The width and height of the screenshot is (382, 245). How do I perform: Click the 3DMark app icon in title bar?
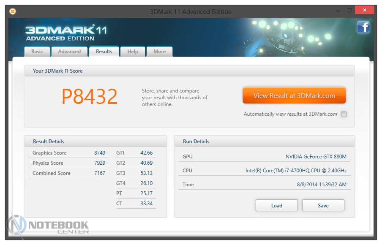pos(13,11)
